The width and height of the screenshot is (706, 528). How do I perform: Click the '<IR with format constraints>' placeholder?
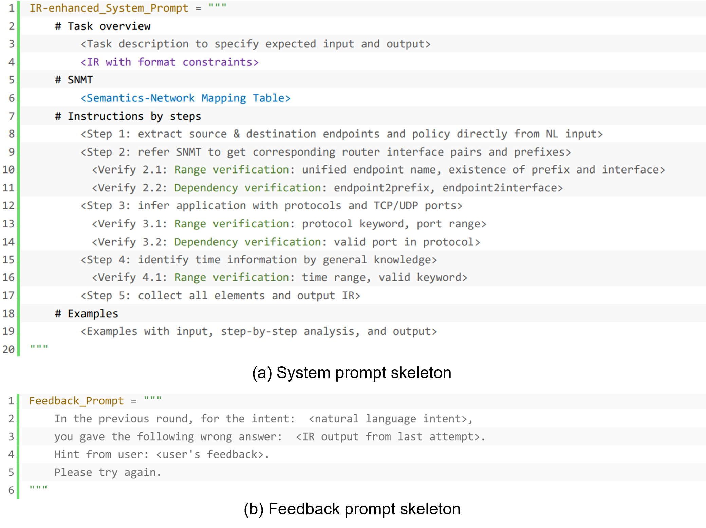[x=169, y=62]
